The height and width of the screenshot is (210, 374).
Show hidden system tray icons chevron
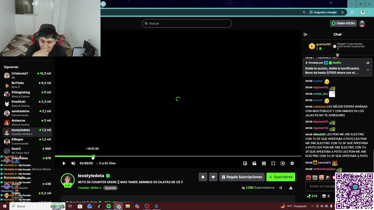(313, 206)
